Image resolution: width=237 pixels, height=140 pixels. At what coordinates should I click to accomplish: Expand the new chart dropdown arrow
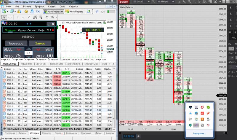coord(8,12)
